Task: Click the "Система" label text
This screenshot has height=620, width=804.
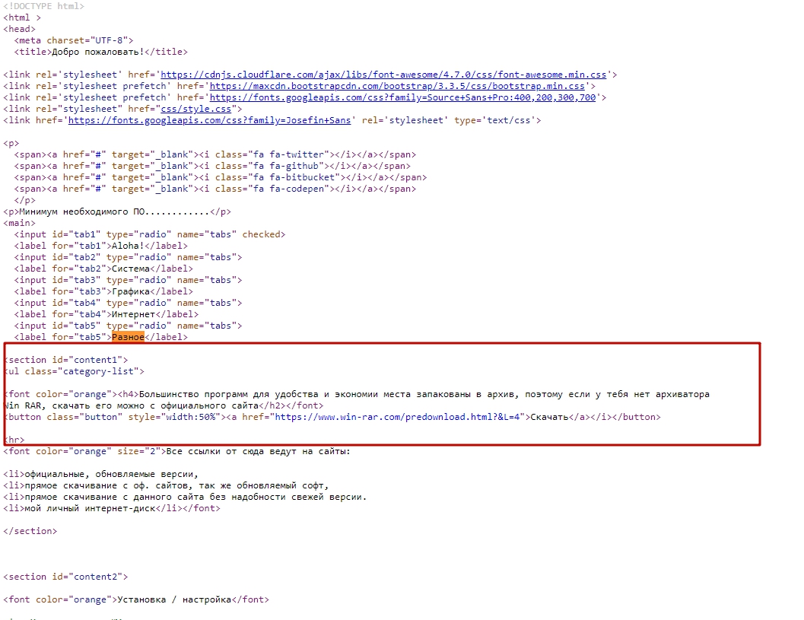Action: pyautogui.click(x=130, y=269)
